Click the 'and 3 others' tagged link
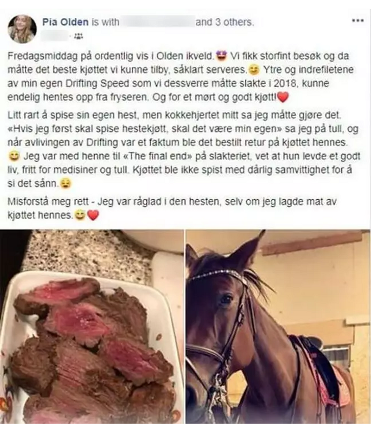 coord(225,22)
